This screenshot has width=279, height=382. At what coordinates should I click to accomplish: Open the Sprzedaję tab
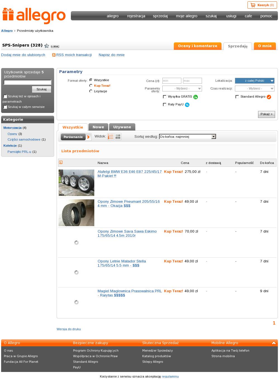click(238, 46)
